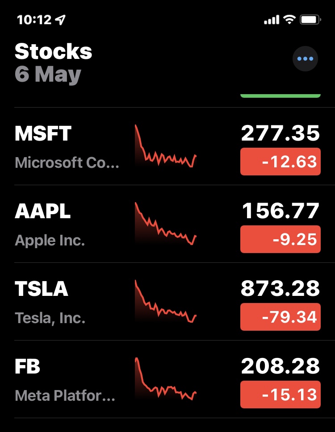Toggle the FB -15.13 change badge
The height and width of the screenshot is (432, 335).
coord(280,395)
